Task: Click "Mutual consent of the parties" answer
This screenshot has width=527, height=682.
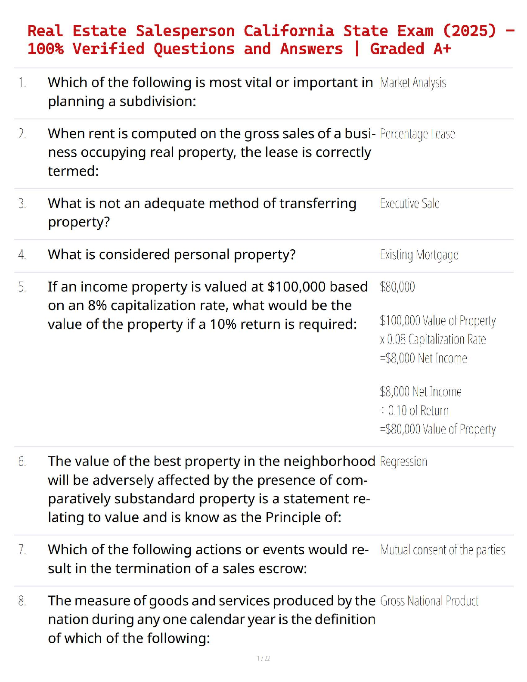Action: pos(443,550)
